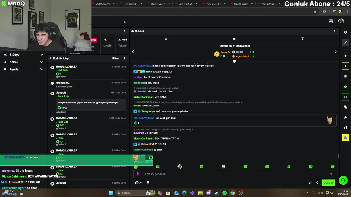Click ege44444 in weekly gifters
351x197 pixels.
pos(242,56)
